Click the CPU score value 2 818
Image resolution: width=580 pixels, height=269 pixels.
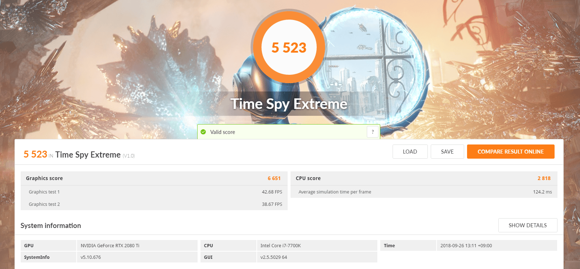point(544,178)
